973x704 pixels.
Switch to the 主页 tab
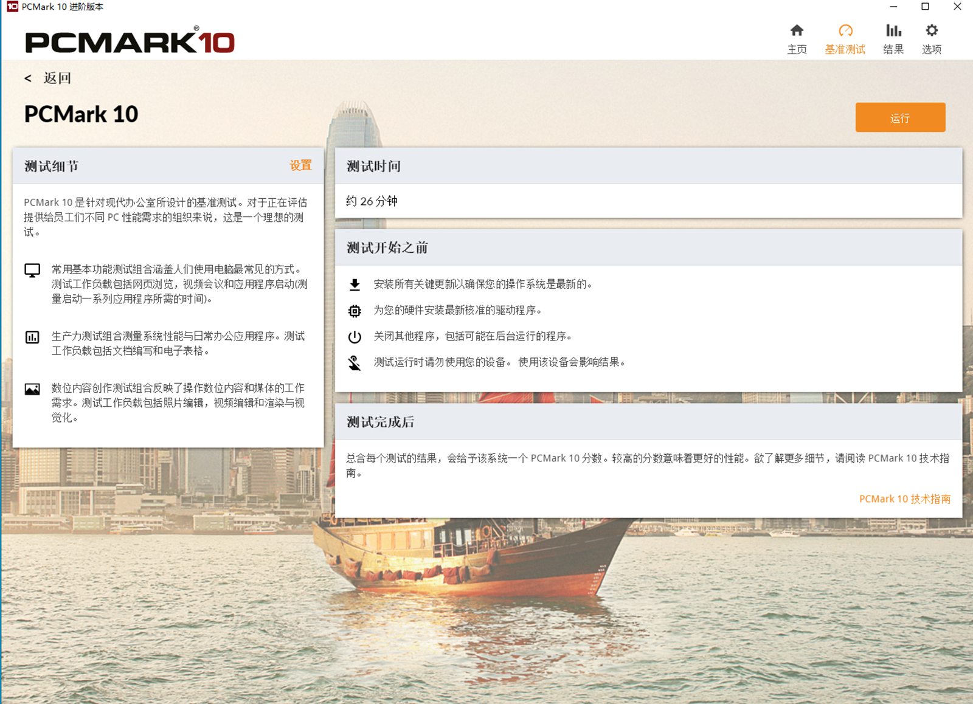coord(797,40)
